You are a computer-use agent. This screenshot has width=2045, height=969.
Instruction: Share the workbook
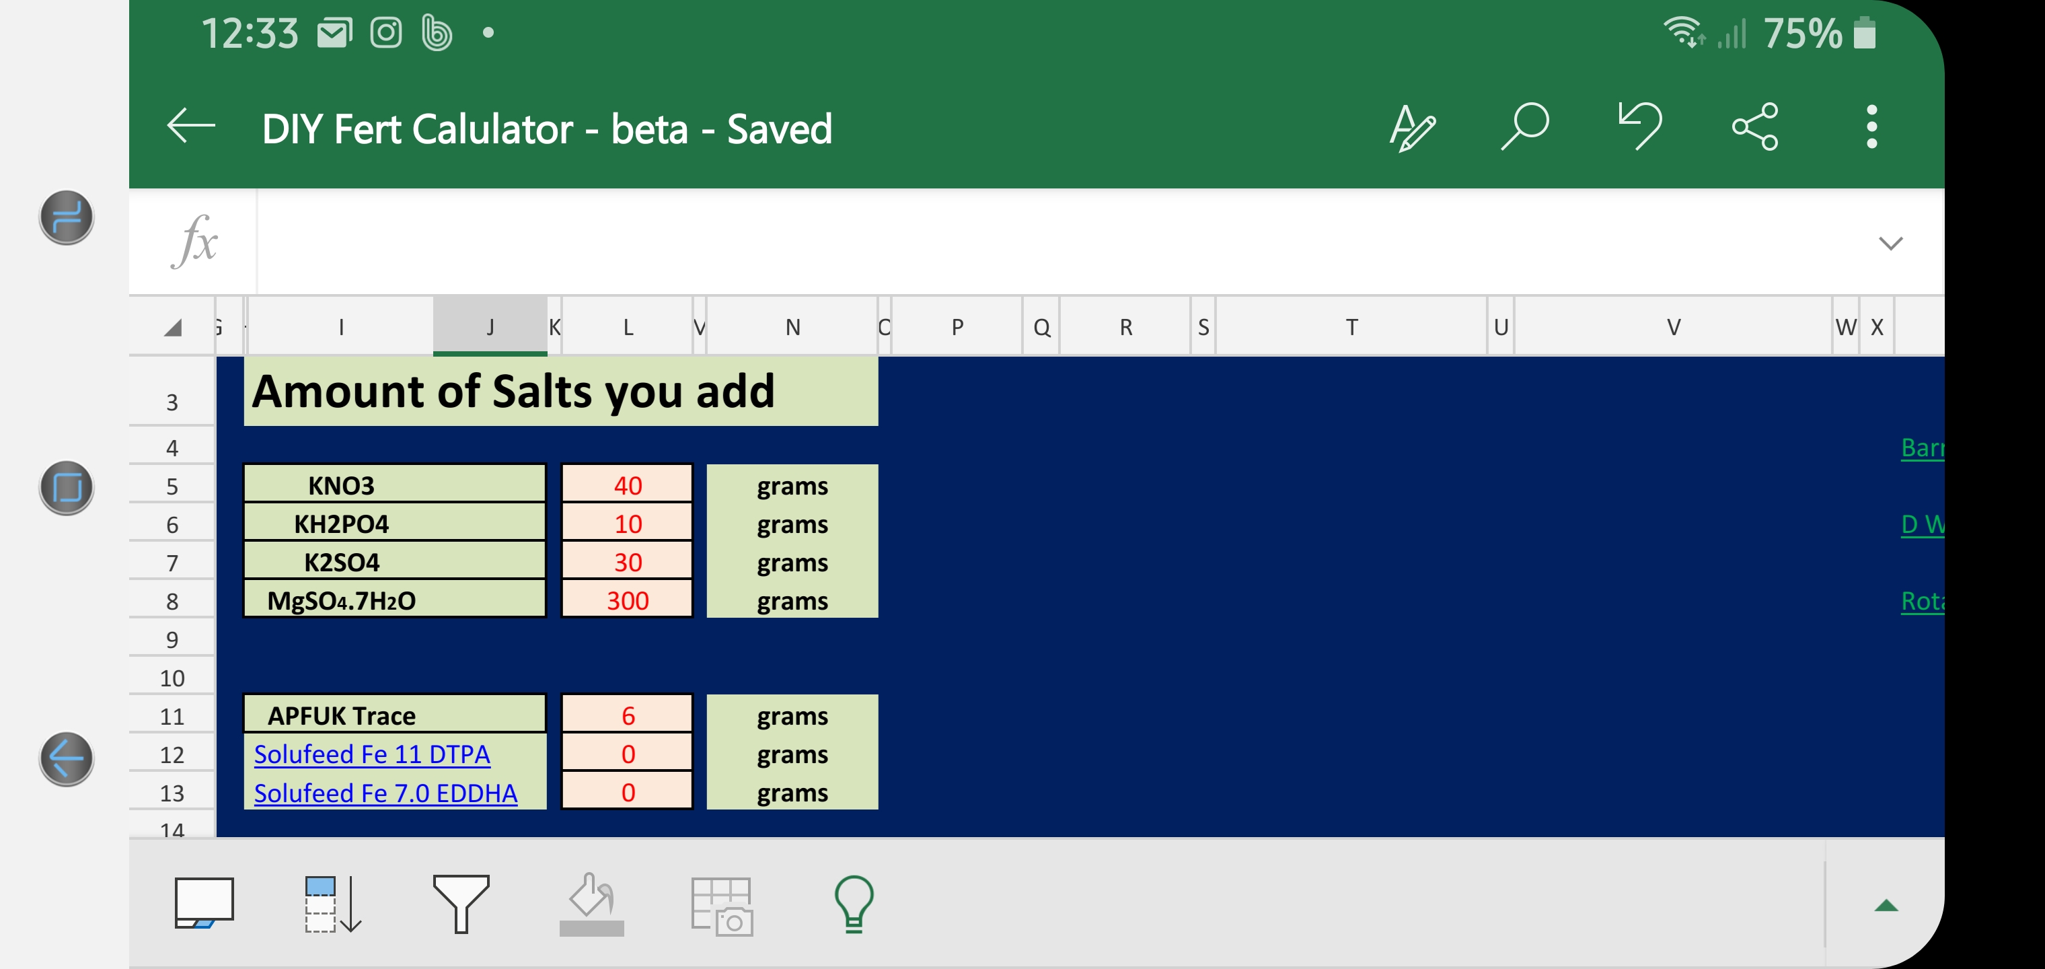click(1755, 127)
